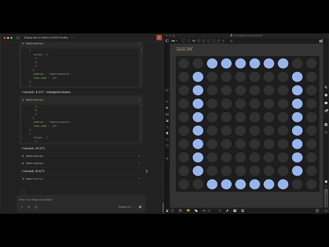The image size is (329, 247).
Task: Toggle the audio power button in Max bottom-right corner
Action: [x=326, y=210]
